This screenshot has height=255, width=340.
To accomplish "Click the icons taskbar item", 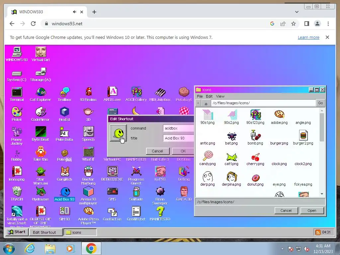I will point(80,232).
